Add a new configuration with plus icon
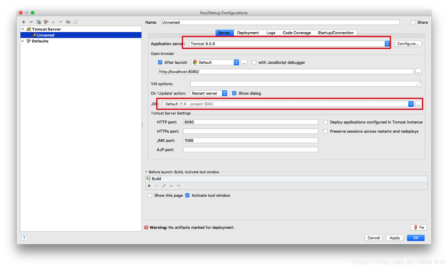This screenshot has width=448, height=268. coord(24,22)
